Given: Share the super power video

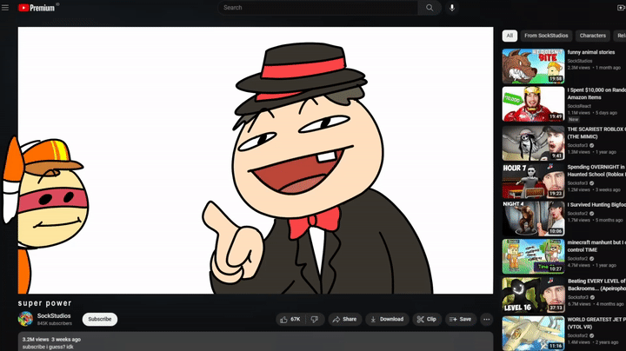Looking at the screenshot, I should pyautogui.click(x=344, y=319).
